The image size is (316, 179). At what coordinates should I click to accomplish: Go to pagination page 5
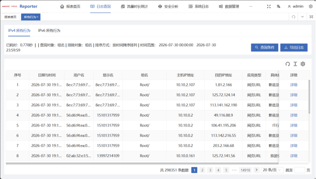pyautogui.click(x=226, y=170)
